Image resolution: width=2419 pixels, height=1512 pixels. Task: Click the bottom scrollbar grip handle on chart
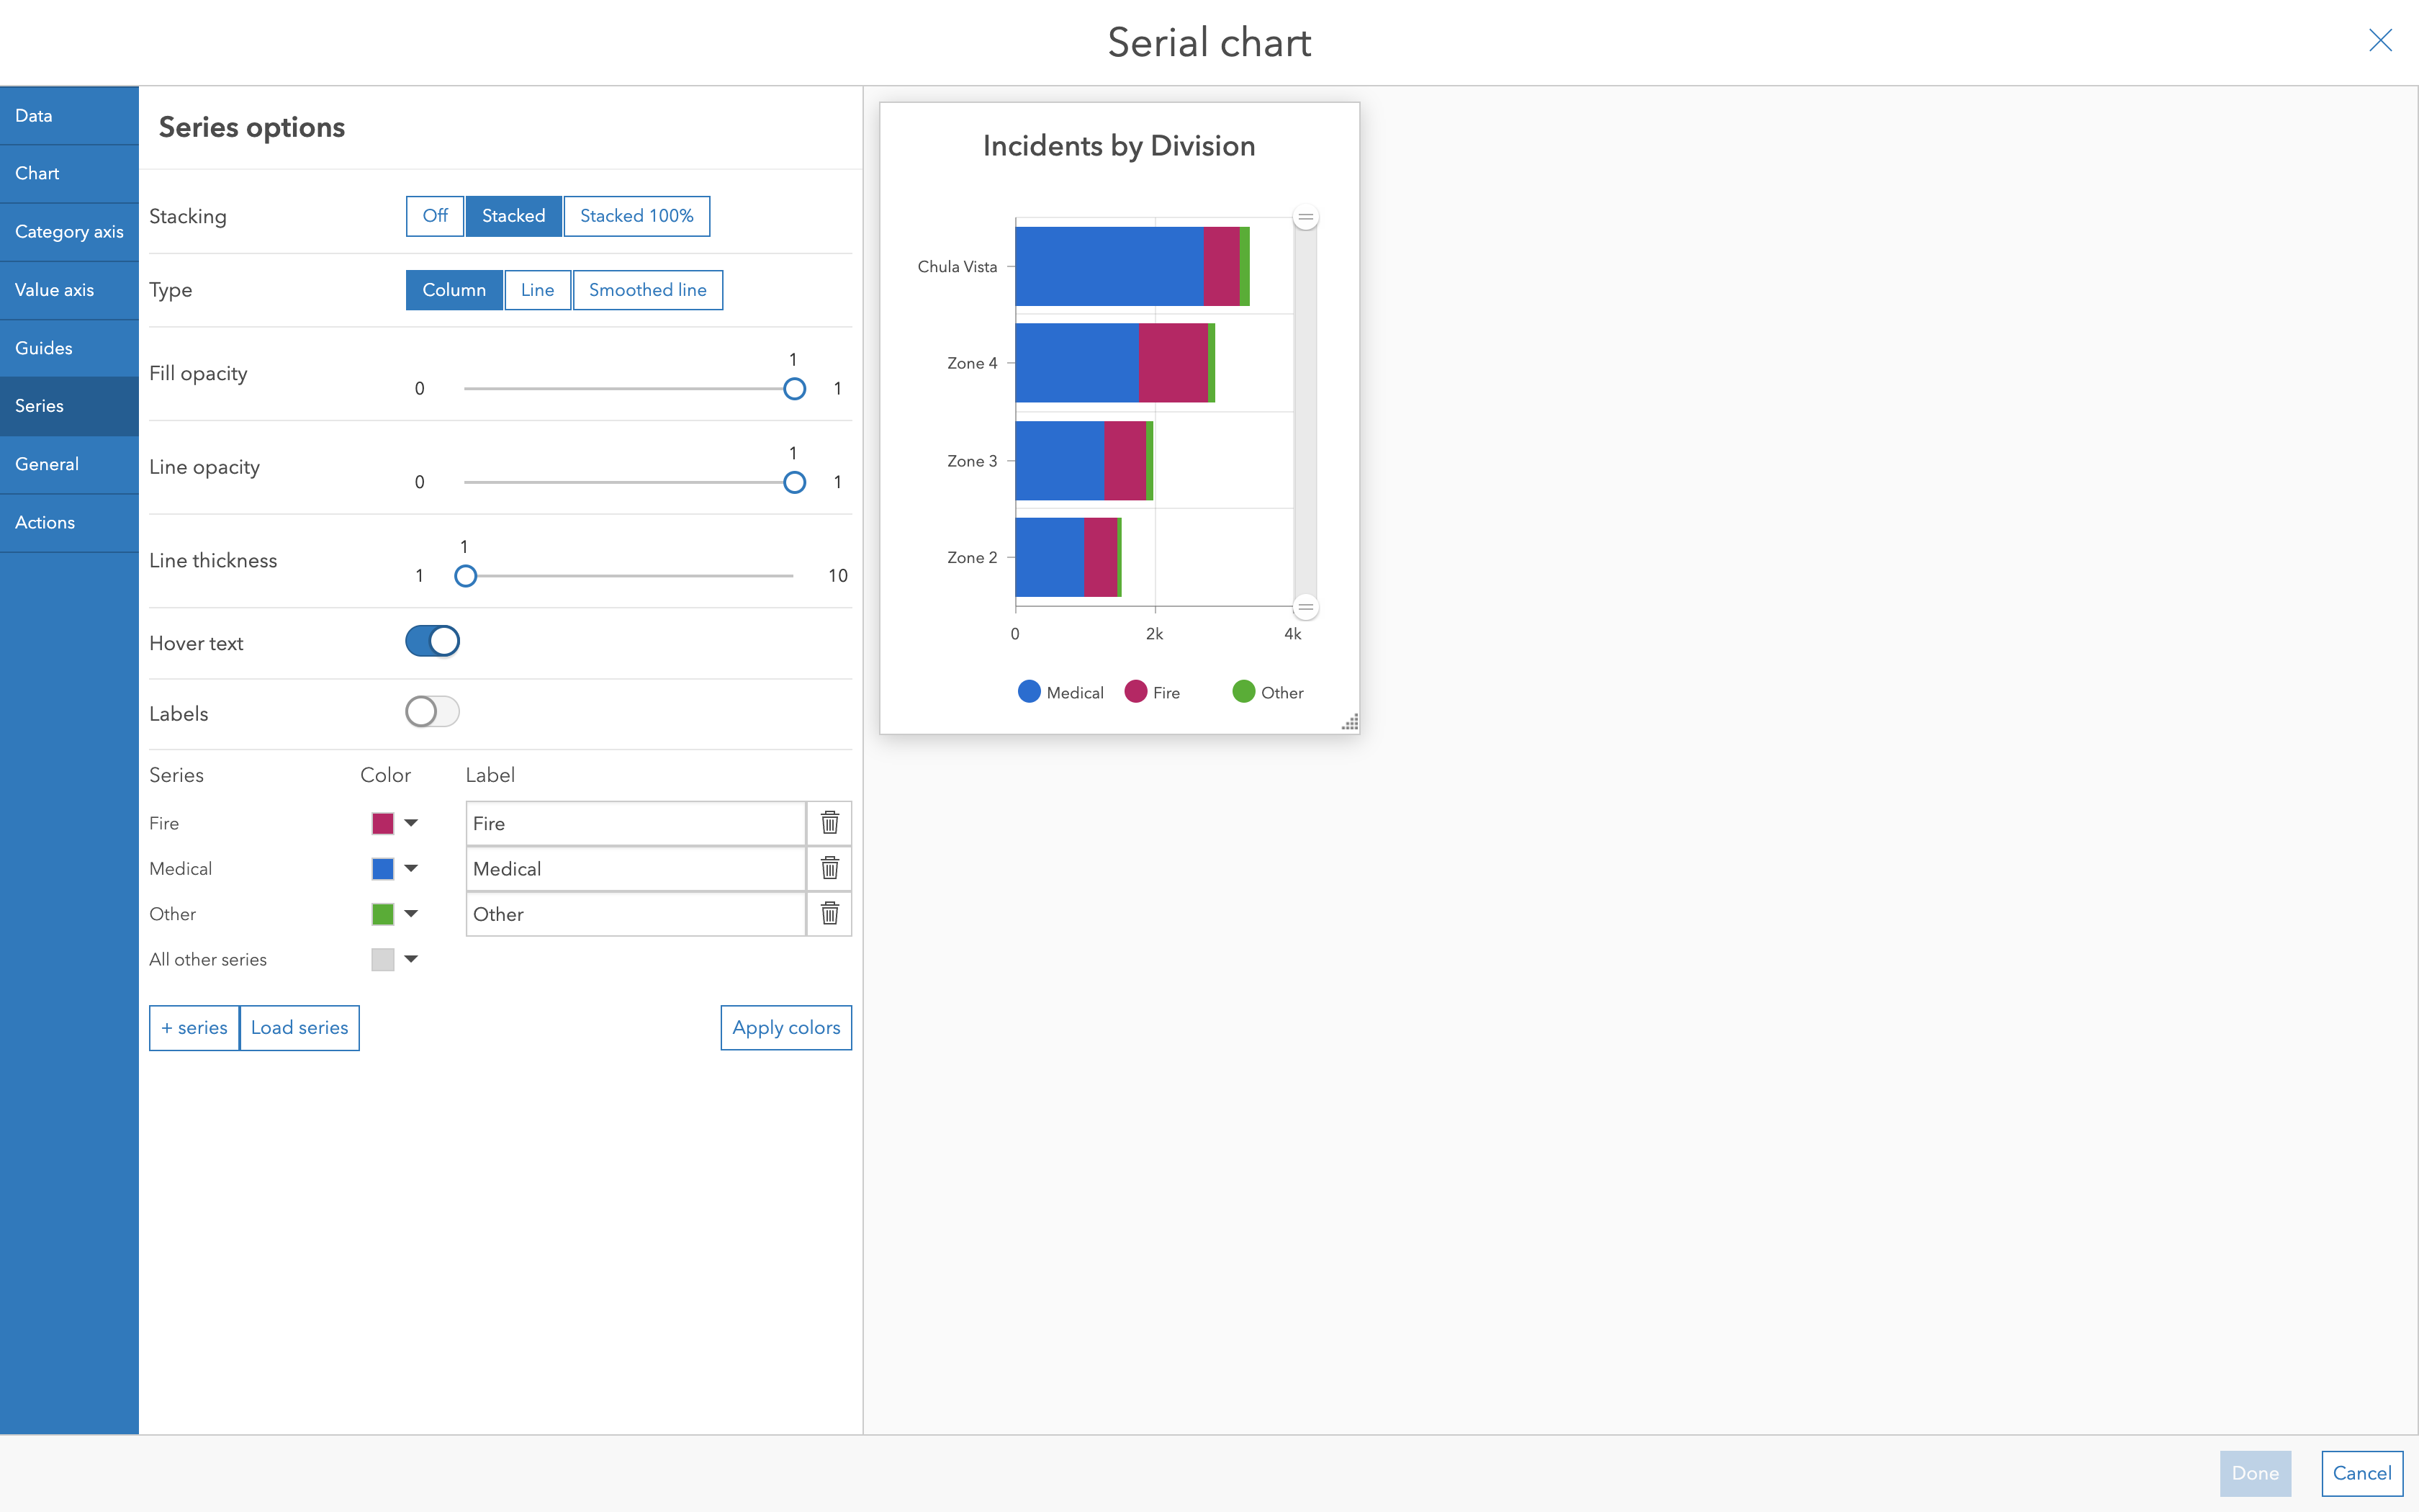(1305, 606)
